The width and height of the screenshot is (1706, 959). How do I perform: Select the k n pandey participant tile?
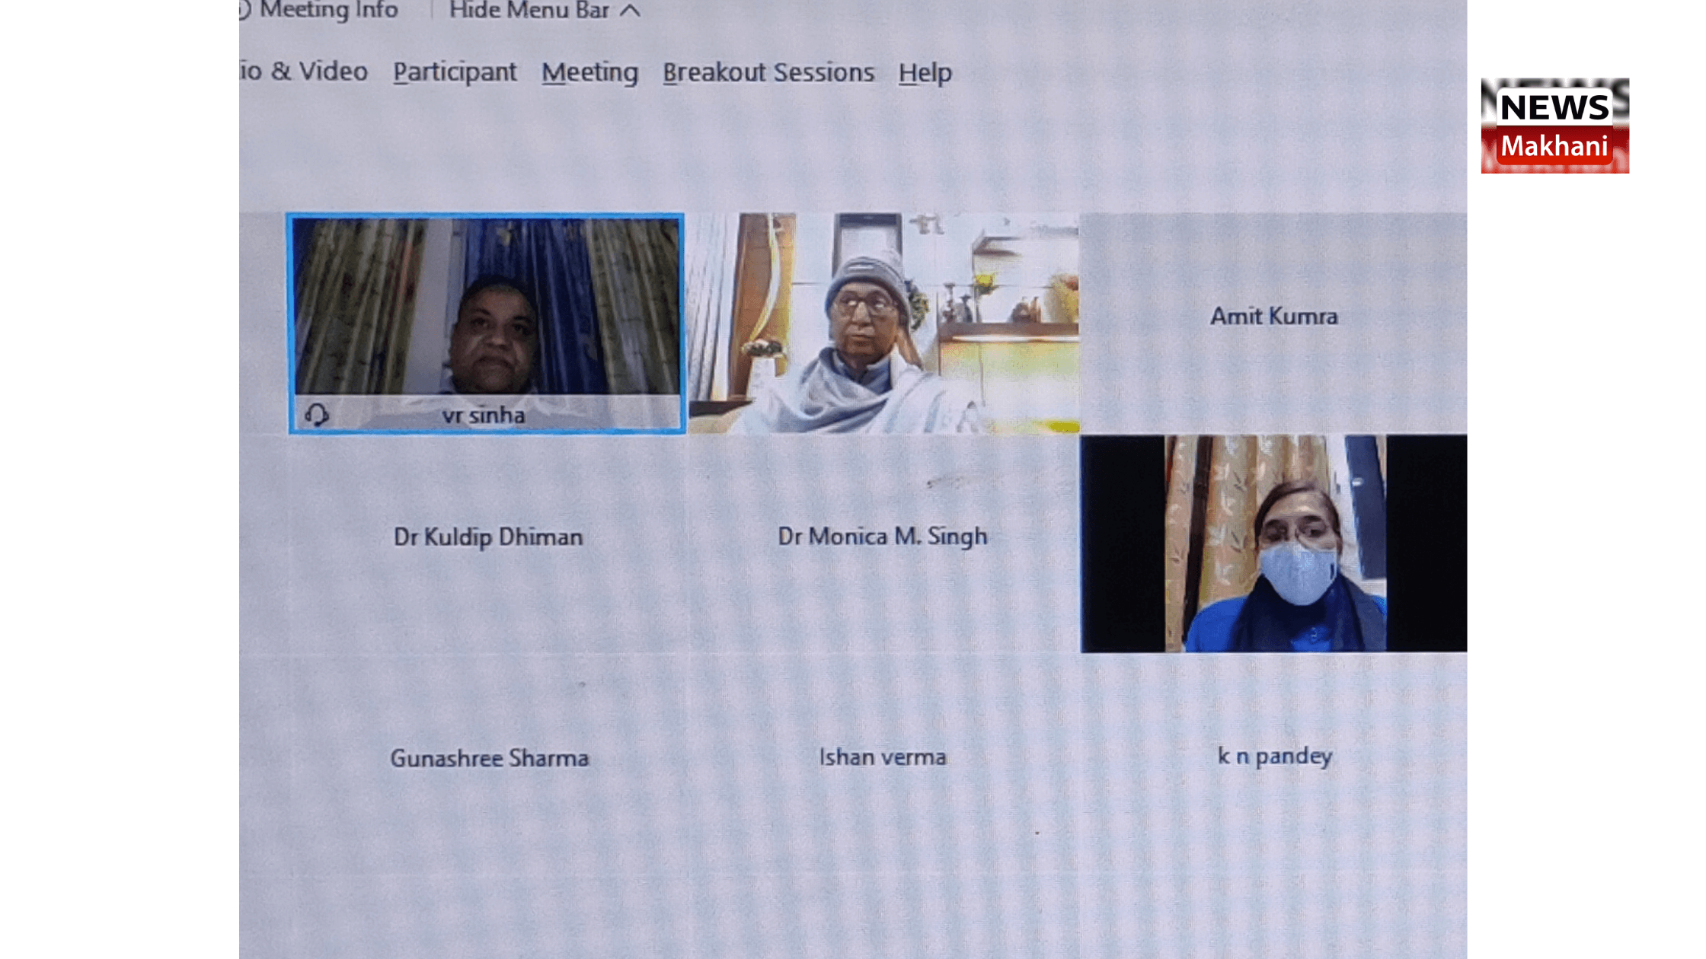[1274, 756]
